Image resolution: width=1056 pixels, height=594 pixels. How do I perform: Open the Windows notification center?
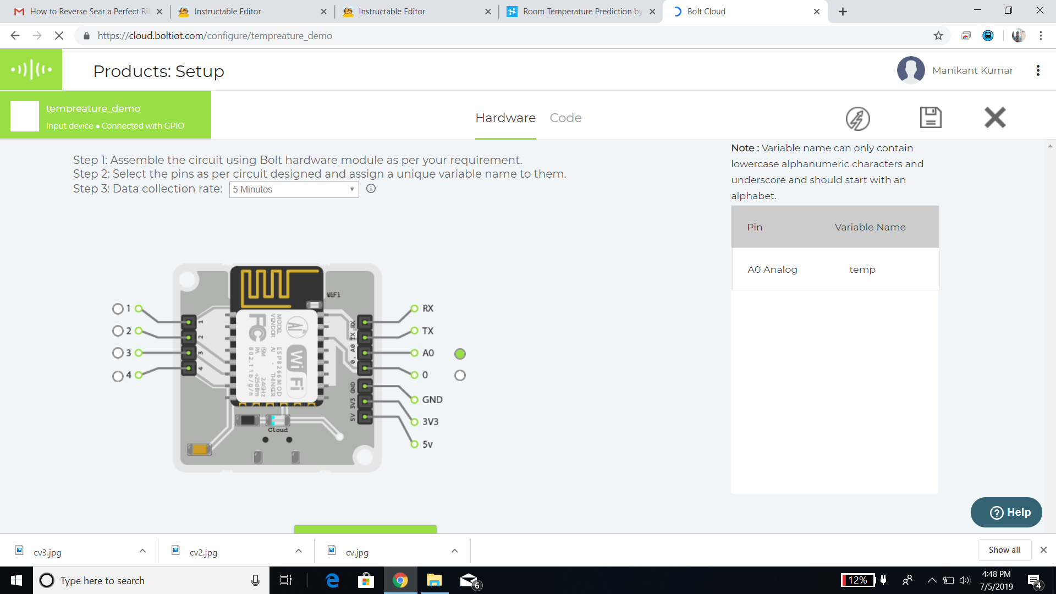pos(1035,580)
